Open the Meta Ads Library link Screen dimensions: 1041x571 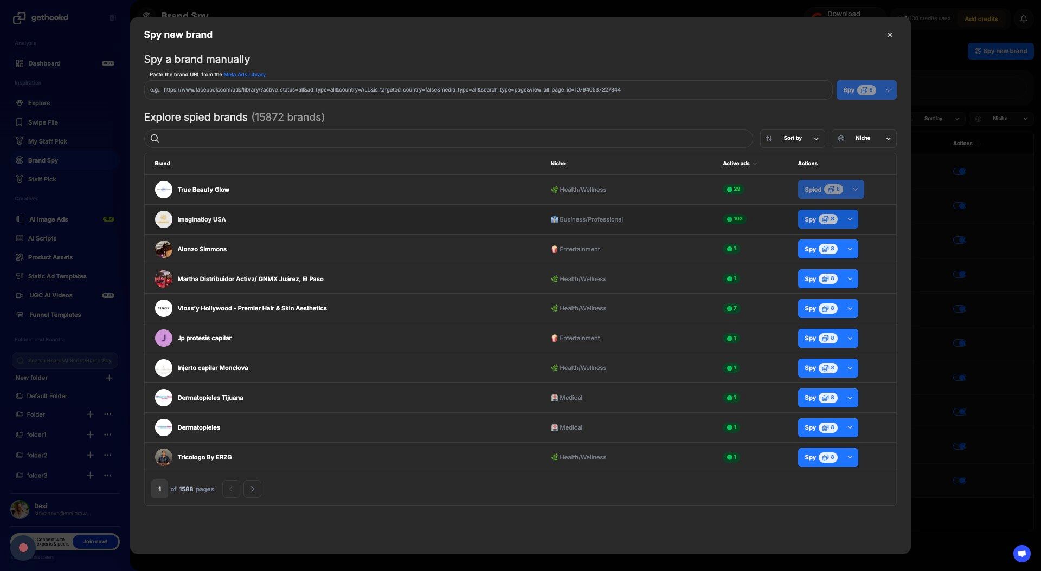pyautogui.click(x=245, y=75)
